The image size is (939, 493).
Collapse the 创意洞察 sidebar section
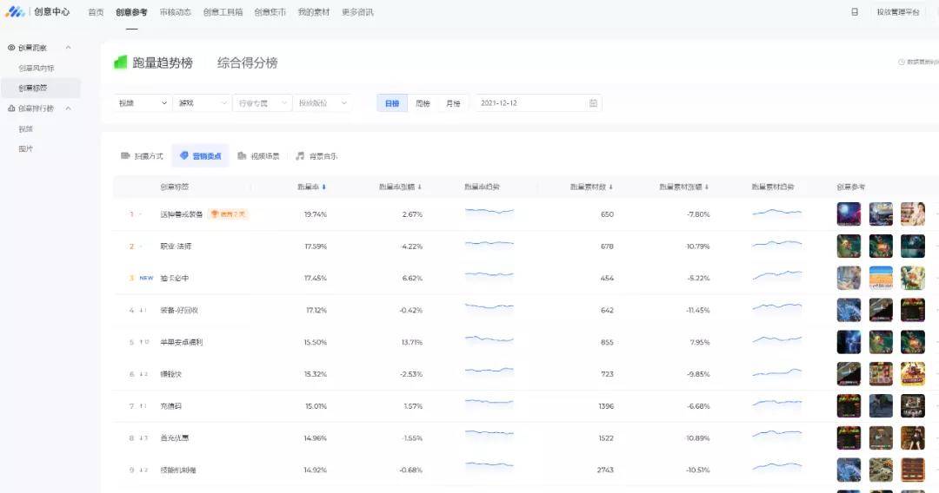tap(69, 48)
